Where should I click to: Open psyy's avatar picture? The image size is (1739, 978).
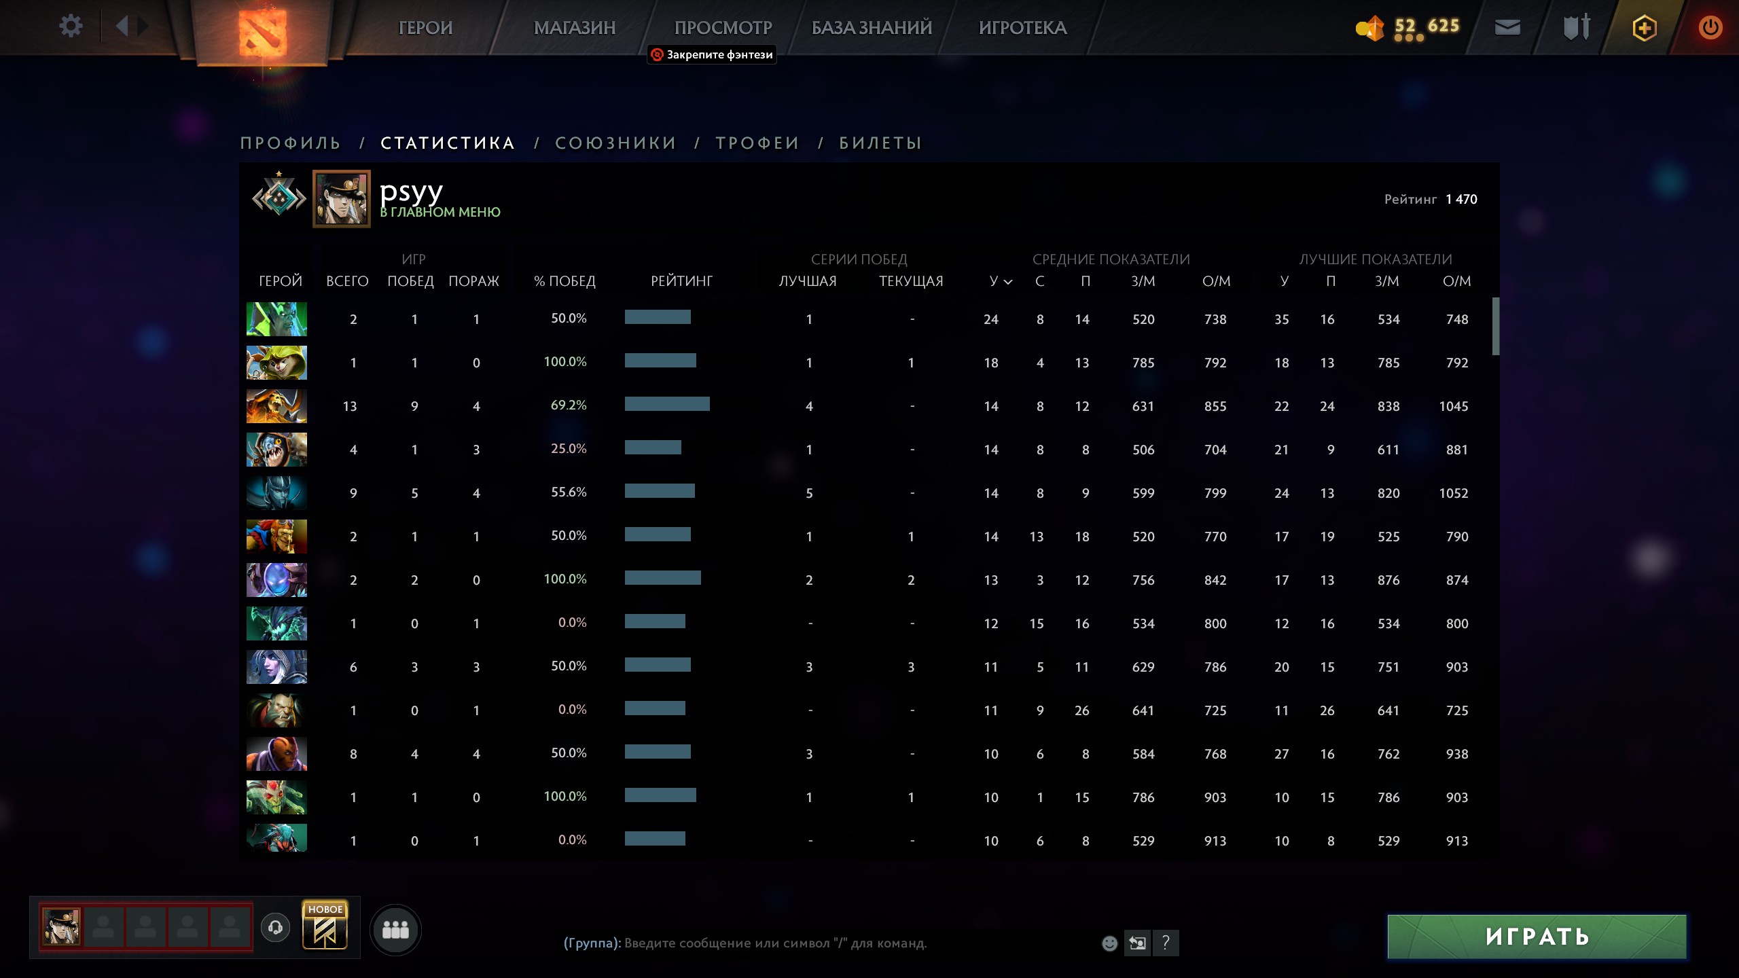pos(342,198)
